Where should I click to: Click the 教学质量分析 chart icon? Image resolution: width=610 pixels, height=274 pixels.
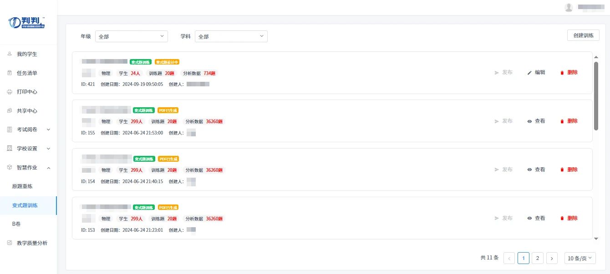point(10,243)
